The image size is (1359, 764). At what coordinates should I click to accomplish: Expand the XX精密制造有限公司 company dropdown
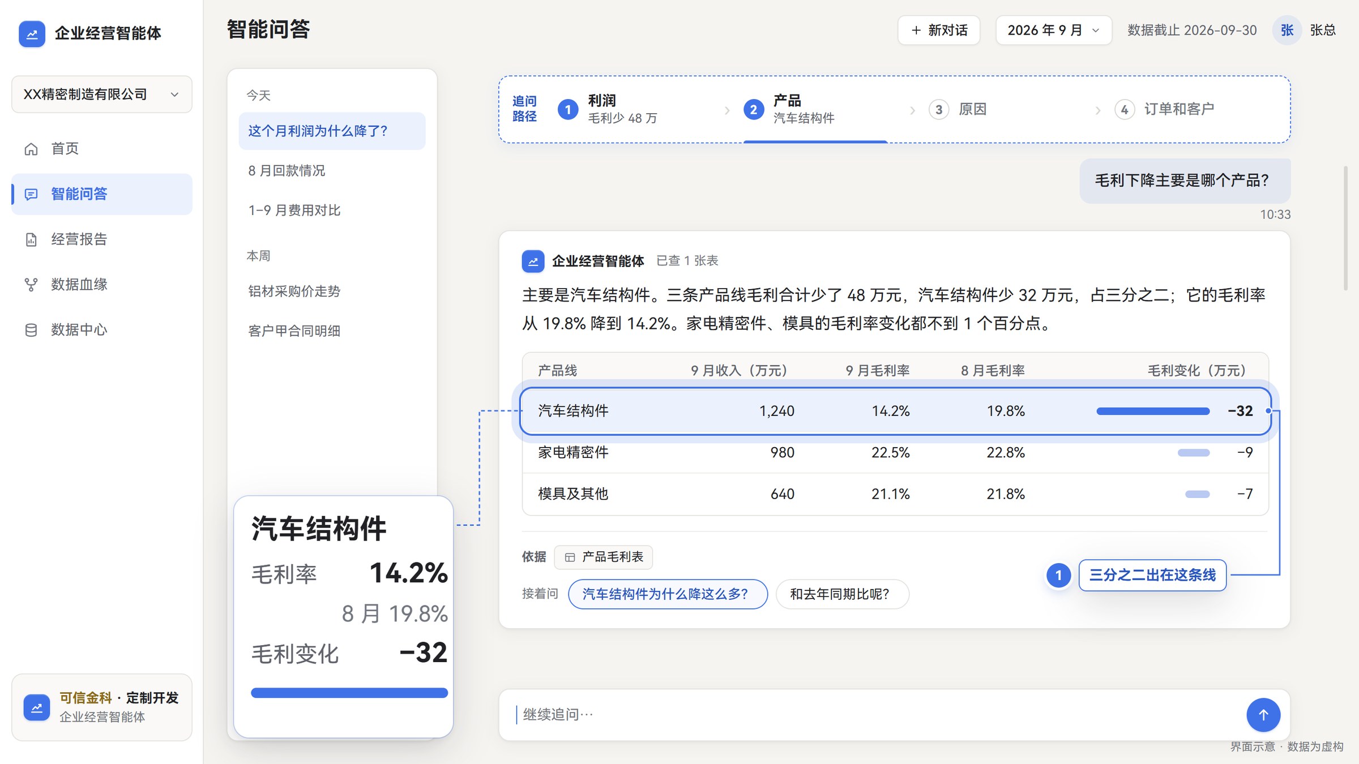pyautogui.click(x=102, y=95)
